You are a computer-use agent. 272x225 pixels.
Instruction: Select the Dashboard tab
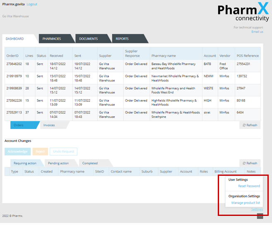pos(15,39)
